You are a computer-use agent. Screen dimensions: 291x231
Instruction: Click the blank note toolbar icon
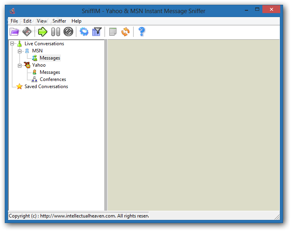(113, 32)
